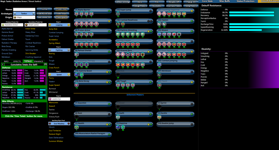
Task: Click the empty enhancement slot under Kick
Action: click(118, 75)
